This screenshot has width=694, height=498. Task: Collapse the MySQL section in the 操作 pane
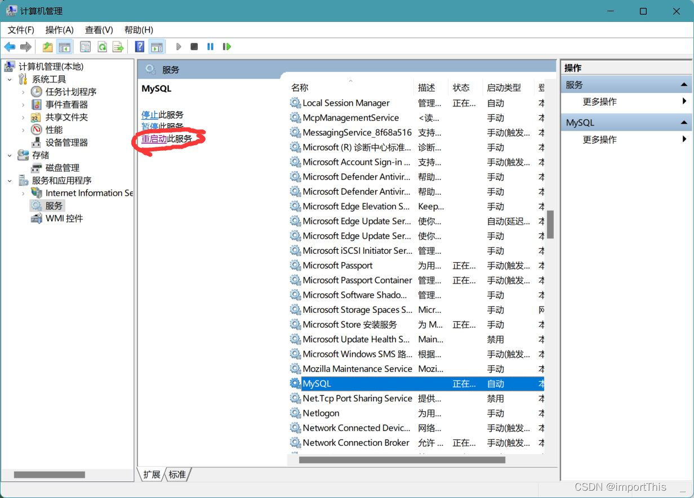[685, 122]
